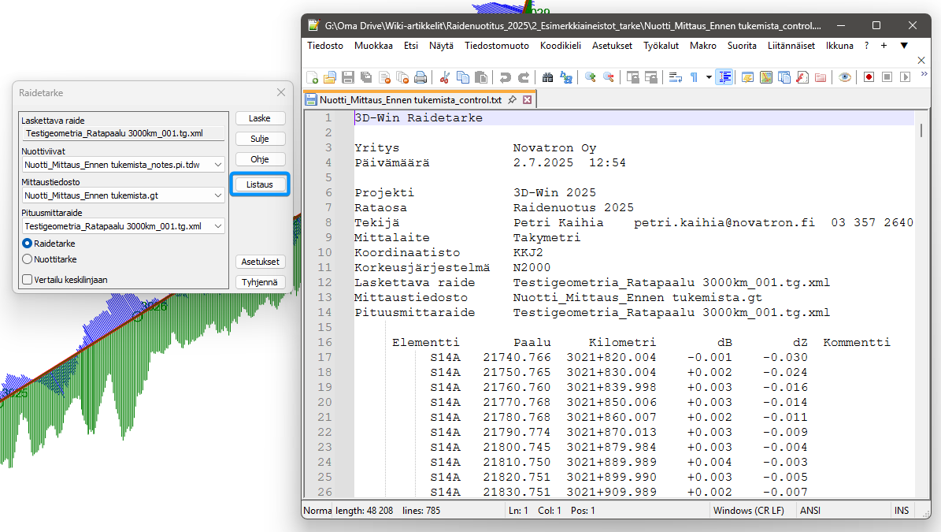Click the Print icon in toolbar
The height and width of the screenshot is (532, 941).
(420, 77)
